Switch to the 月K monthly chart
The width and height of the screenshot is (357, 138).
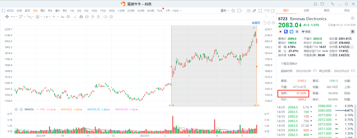pyautogui.click(x=50, y=11)
